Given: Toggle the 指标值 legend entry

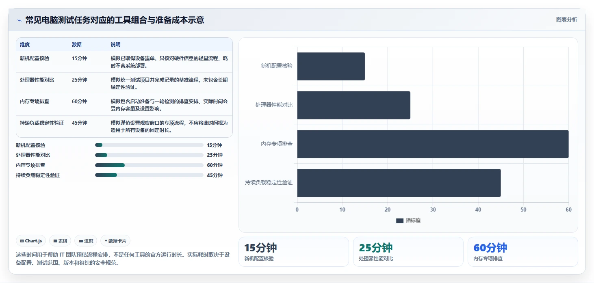Looking at the screenshot, I should (408, 220).
